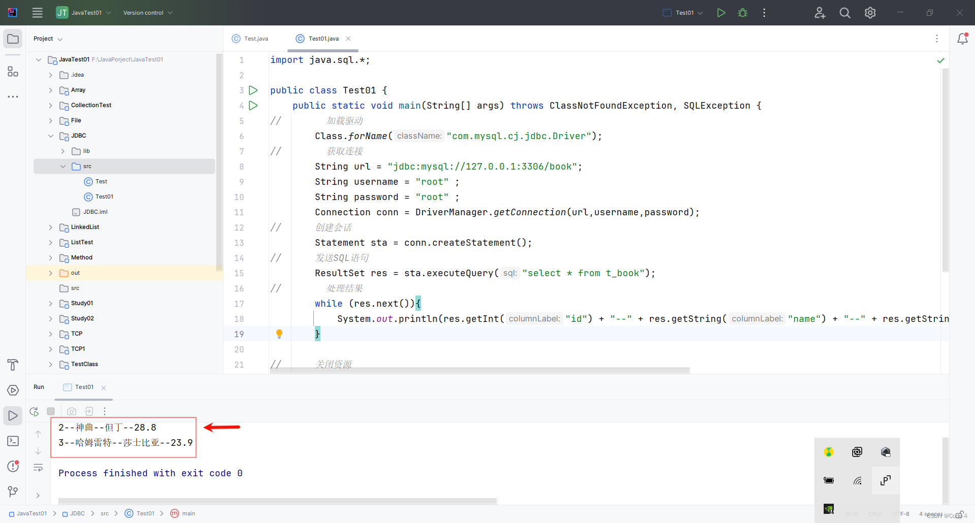Viewport: 975px width, 523px height.
Task: Click the console horizontal scrollbar
Action: click(x=277, y=501)
